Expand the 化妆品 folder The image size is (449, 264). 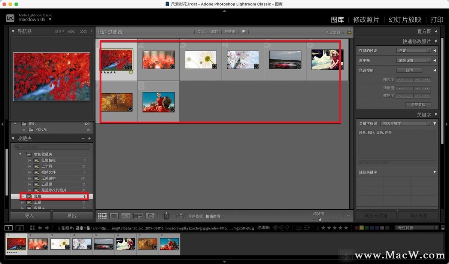click(x=25, y=130)
